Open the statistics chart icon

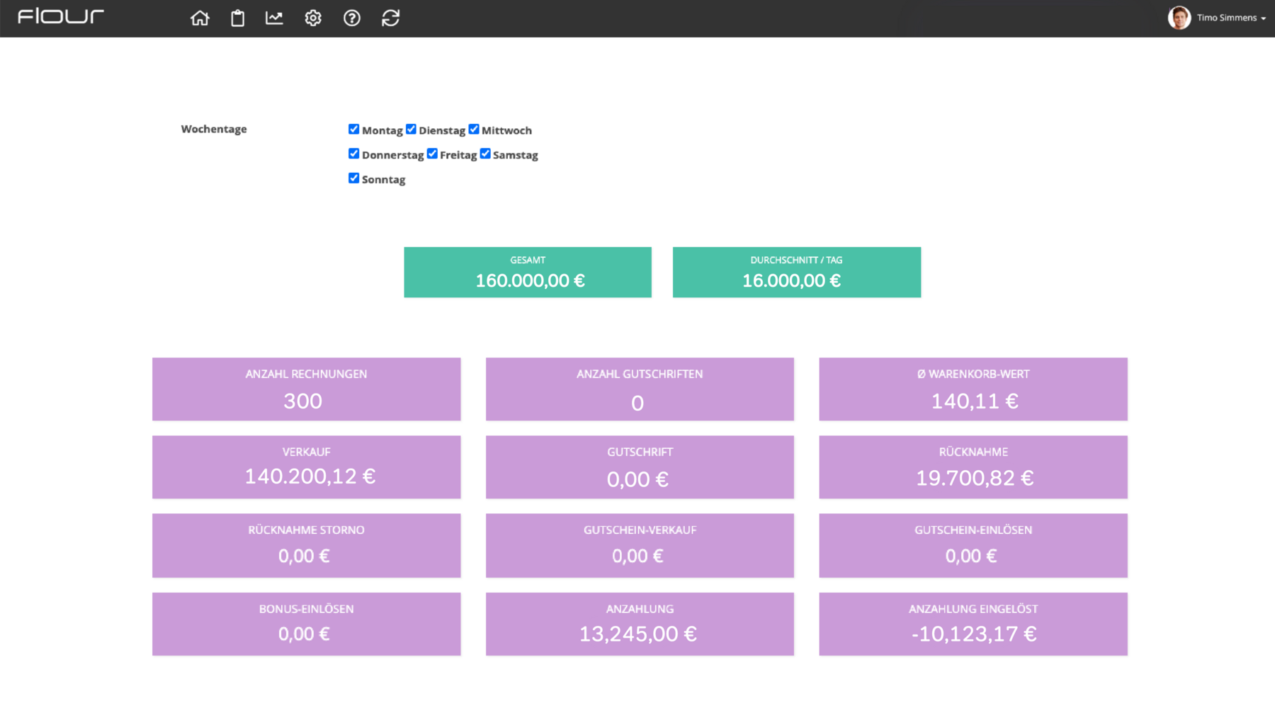(x=274, y=18)
